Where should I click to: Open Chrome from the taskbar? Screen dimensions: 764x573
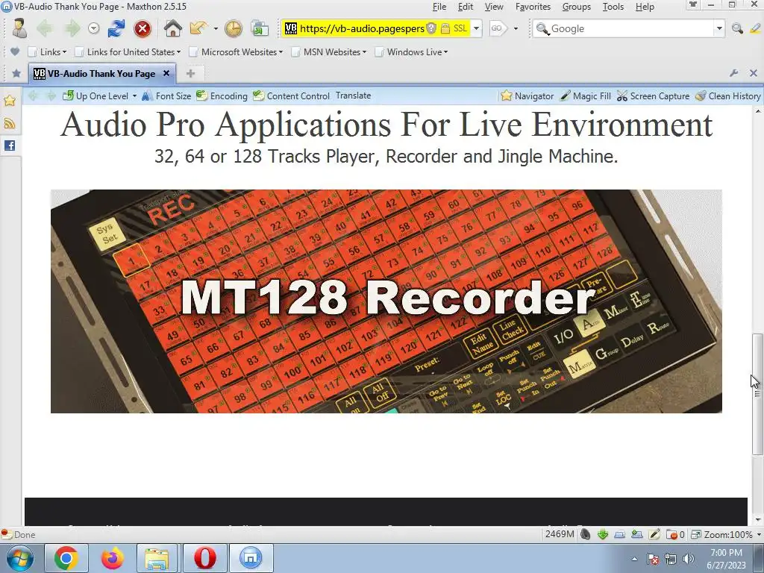coord(66,558)
